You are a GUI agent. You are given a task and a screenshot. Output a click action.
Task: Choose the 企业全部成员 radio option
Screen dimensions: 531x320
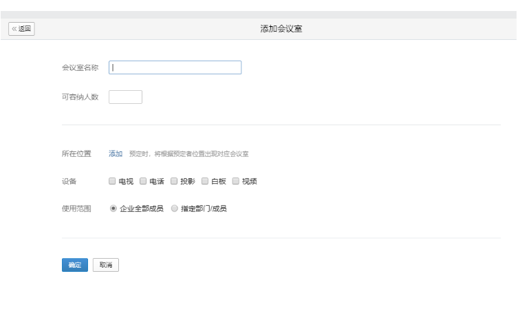(x=113, y=208)
